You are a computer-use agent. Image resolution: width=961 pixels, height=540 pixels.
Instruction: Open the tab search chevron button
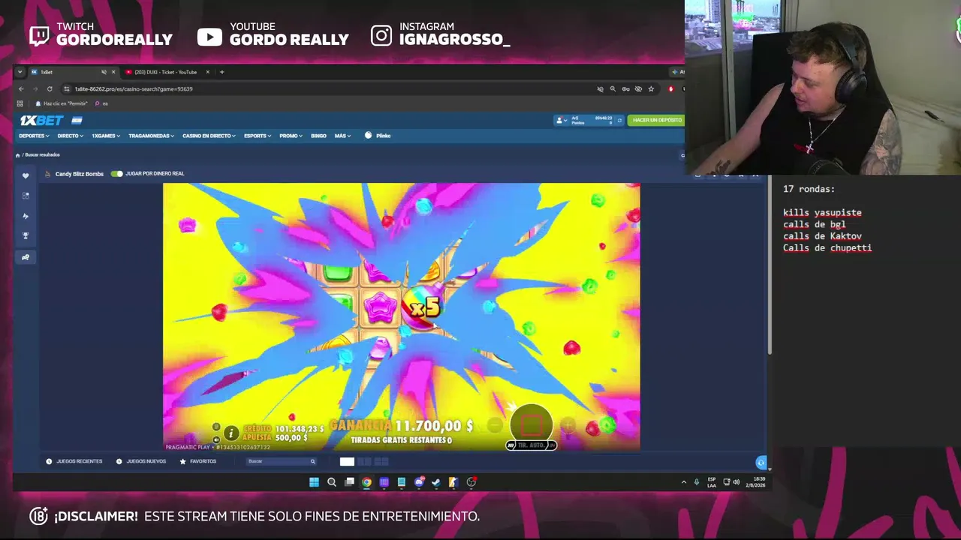[20, 72]
